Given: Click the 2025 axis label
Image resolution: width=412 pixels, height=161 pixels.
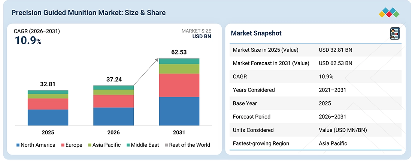Looking at the screenshot, I should [48, 132].
